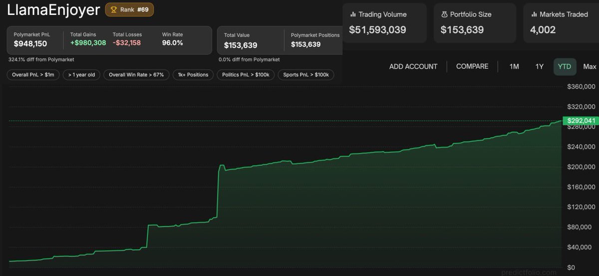The height and width of the screenshot is (276, 599).
Task: Switch chart to Max range
Action: (x=590, y=66)
